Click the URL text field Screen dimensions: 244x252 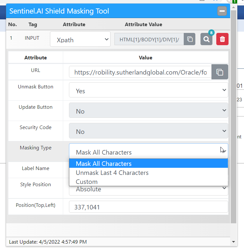[x=140, y=72]
